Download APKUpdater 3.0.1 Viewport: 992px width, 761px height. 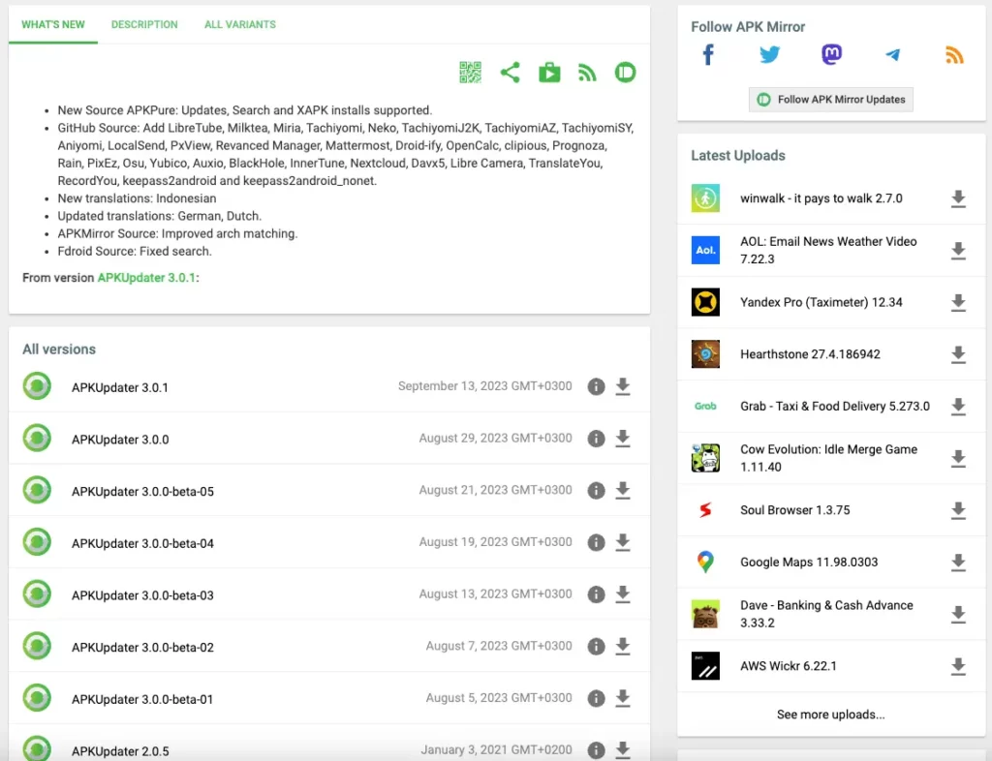click(623, 386)
